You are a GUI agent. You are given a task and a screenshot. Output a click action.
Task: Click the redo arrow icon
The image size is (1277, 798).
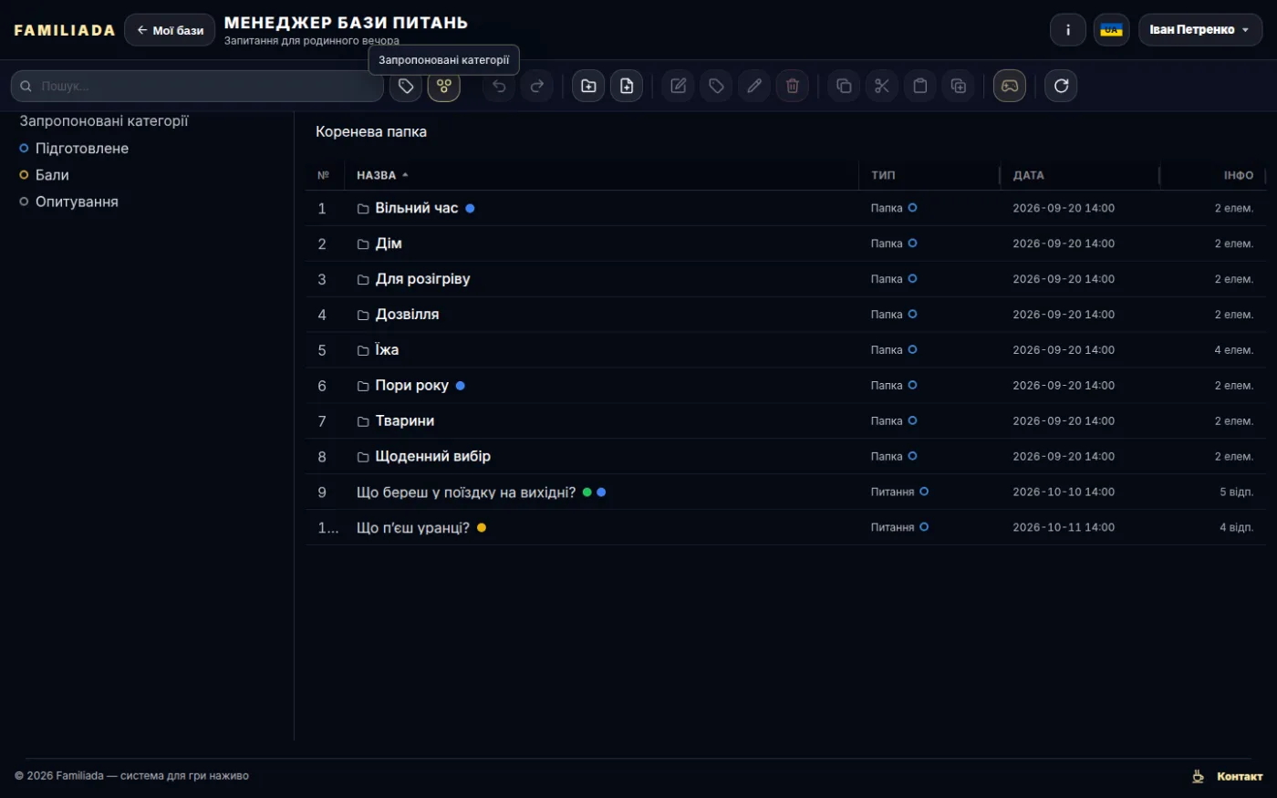pos(537,86)
